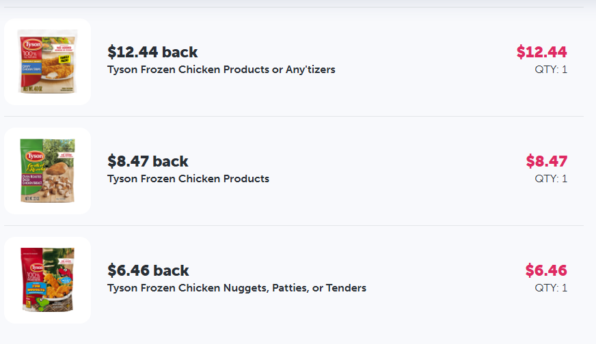Click the $6.46 back offer heading
The height and width of the screenshot is (344, 596).
pos(148,270)
